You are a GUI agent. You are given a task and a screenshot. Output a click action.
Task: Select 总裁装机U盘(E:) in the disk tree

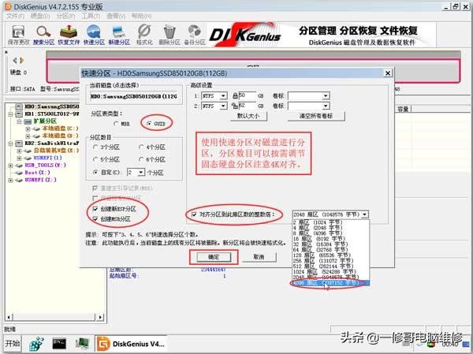tap(56, 151)
